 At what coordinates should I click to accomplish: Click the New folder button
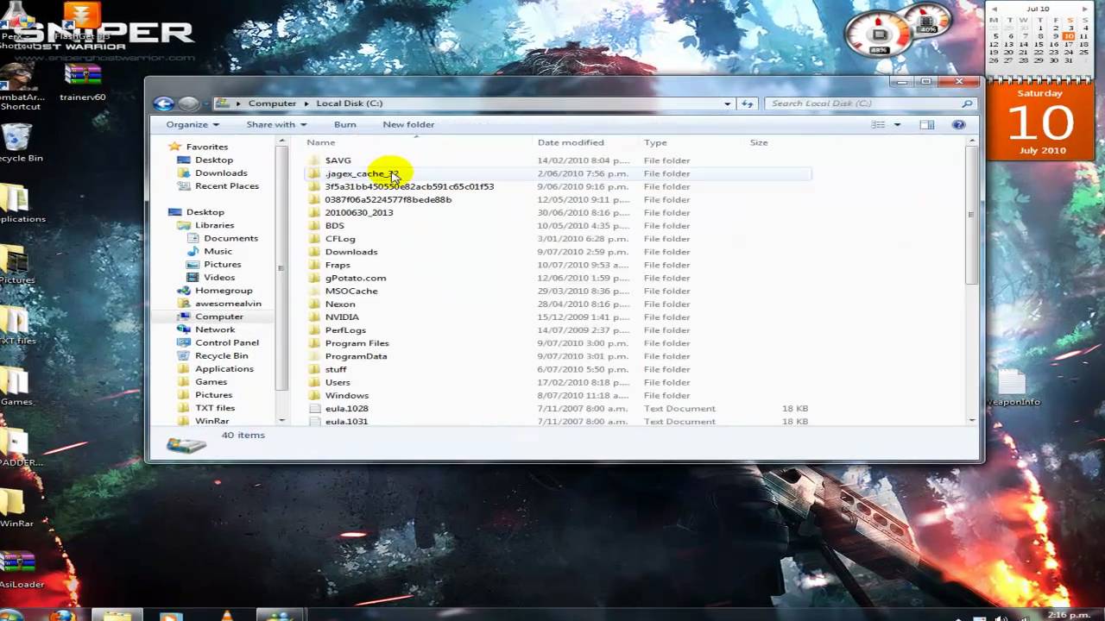tap(408, 124)
